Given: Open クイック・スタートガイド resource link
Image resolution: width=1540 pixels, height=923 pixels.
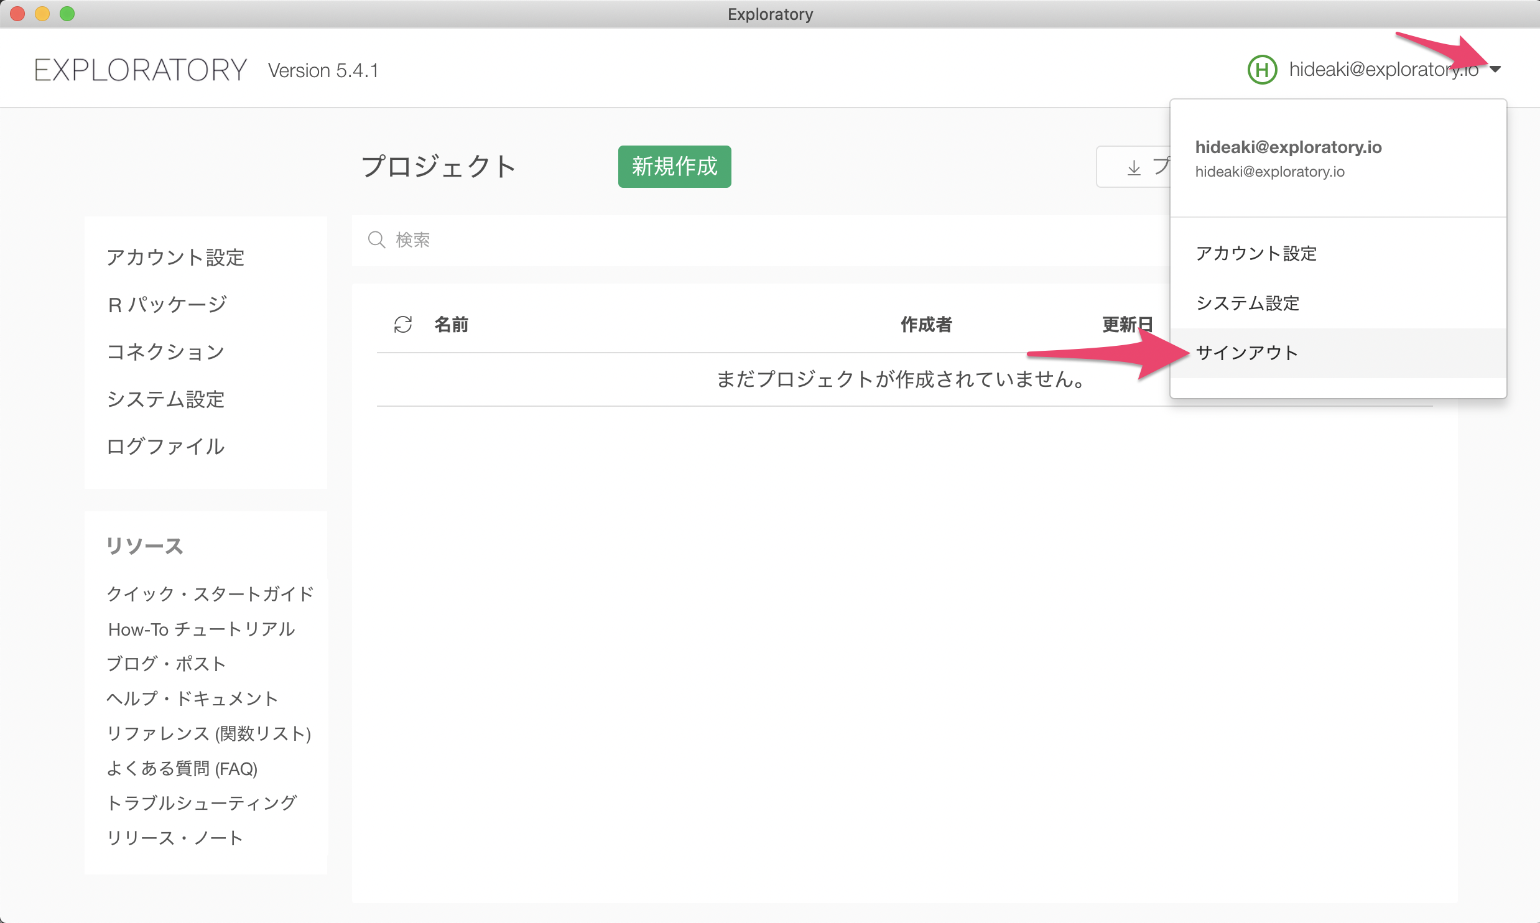Looking at the screenshot, I should [210, 594].
